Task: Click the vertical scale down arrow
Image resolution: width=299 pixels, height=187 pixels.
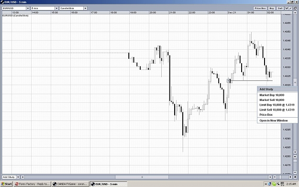Action: coord(295,152)
